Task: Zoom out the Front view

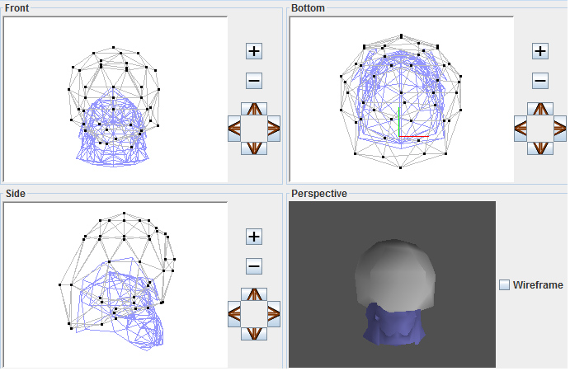Action: click(x=254, y=81)
